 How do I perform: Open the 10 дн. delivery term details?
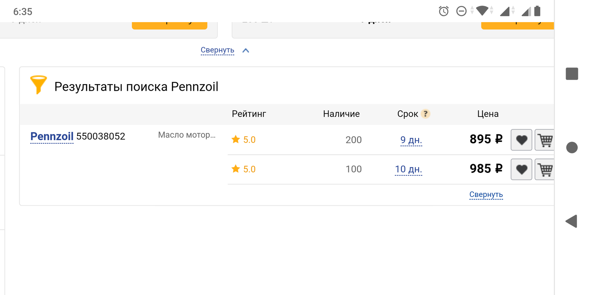click(x=408, y=169)
